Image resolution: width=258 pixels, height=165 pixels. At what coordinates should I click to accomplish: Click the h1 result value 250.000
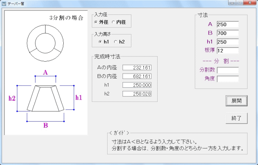[137, 85]
